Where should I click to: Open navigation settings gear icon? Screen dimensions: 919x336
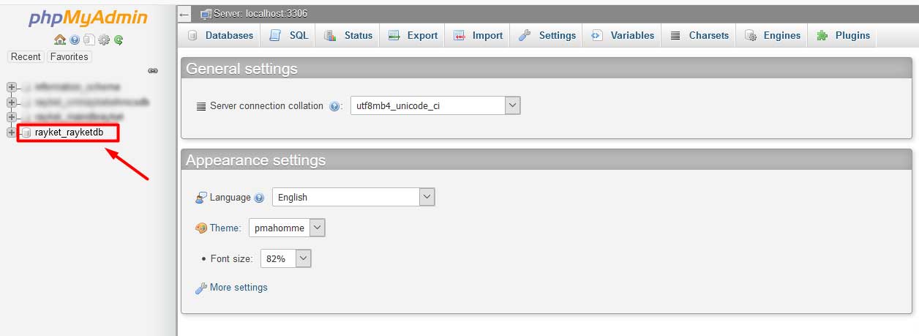(x=104, y=40)
